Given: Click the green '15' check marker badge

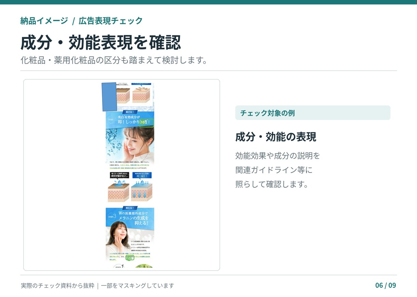Looking at the screenshot, I should [129, 258].
